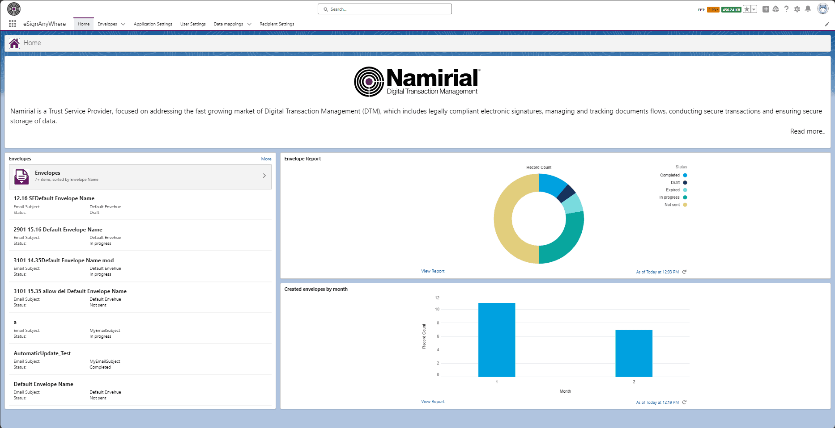
Task: Click the Draft status legend swatch
Action: pos(685,183)
